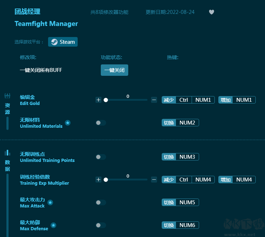Click the star icon beside Max Attack
The height and width of the screenshot is (237, 265).
point(50,202)
